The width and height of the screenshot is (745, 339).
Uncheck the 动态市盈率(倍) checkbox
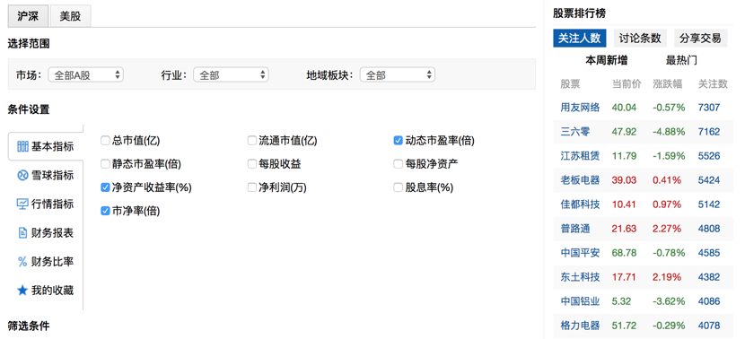399,140
